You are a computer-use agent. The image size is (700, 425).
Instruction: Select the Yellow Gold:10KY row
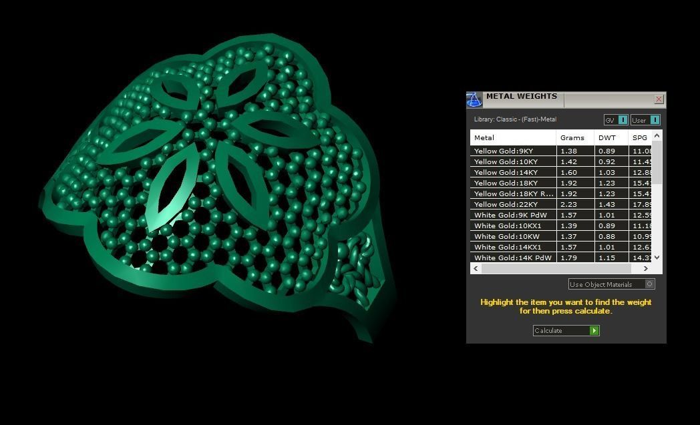pos(560,161)
